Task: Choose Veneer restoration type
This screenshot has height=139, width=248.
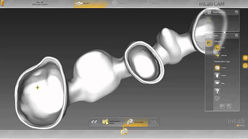Action: point(217,76)
